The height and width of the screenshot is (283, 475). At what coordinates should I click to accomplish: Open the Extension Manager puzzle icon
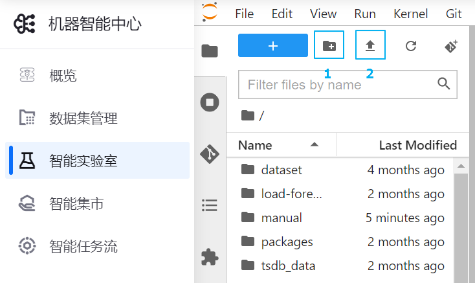(210, 256)
